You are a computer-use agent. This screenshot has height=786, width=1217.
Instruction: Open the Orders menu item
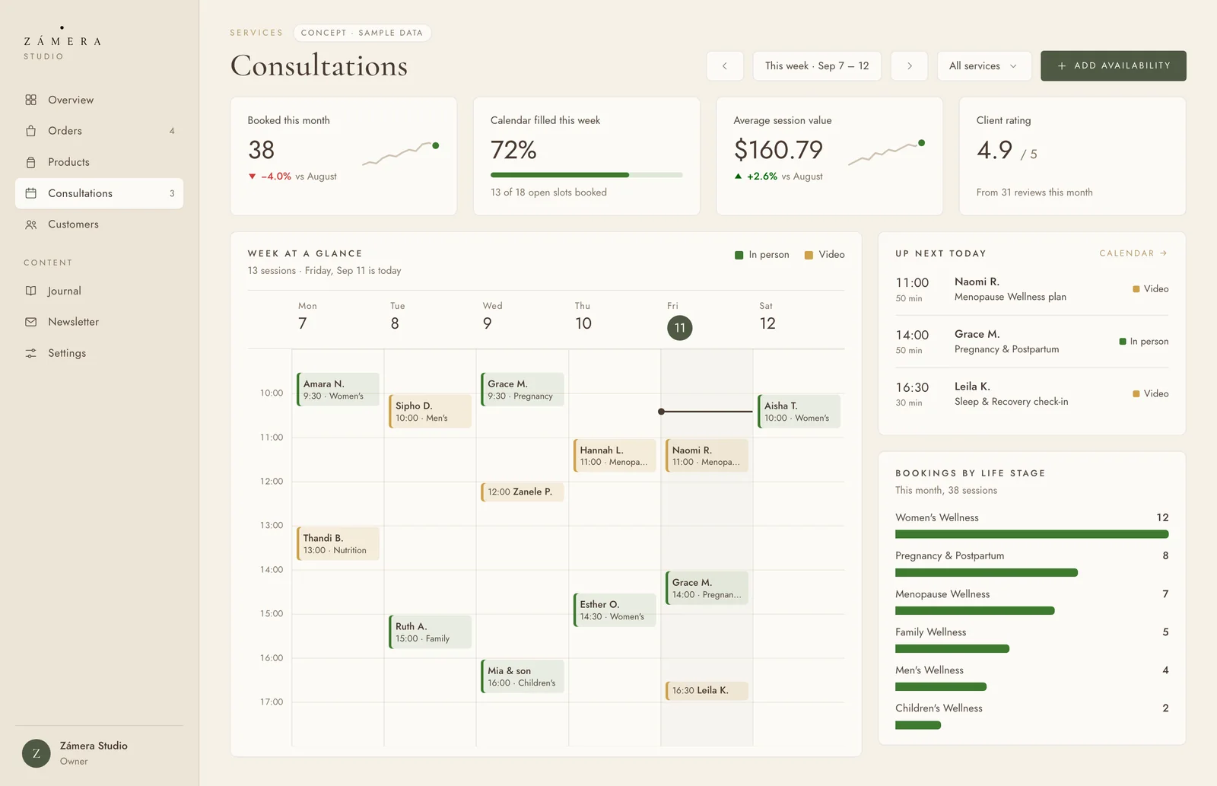99,131
